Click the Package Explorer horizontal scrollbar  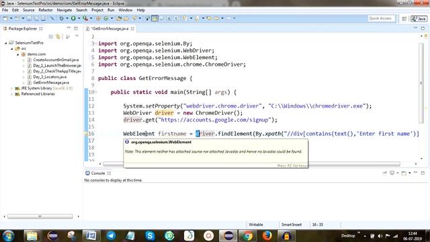[x=40, y=216]
